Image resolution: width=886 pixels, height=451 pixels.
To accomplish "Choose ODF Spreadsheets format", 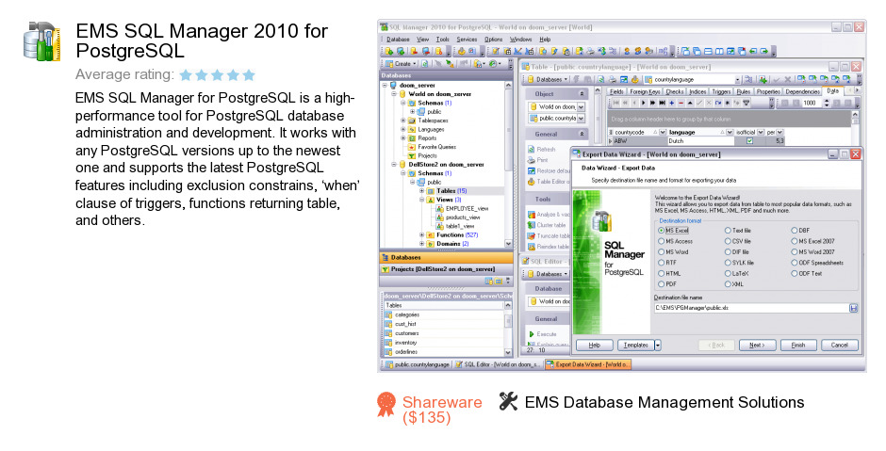I will [817, 263].
